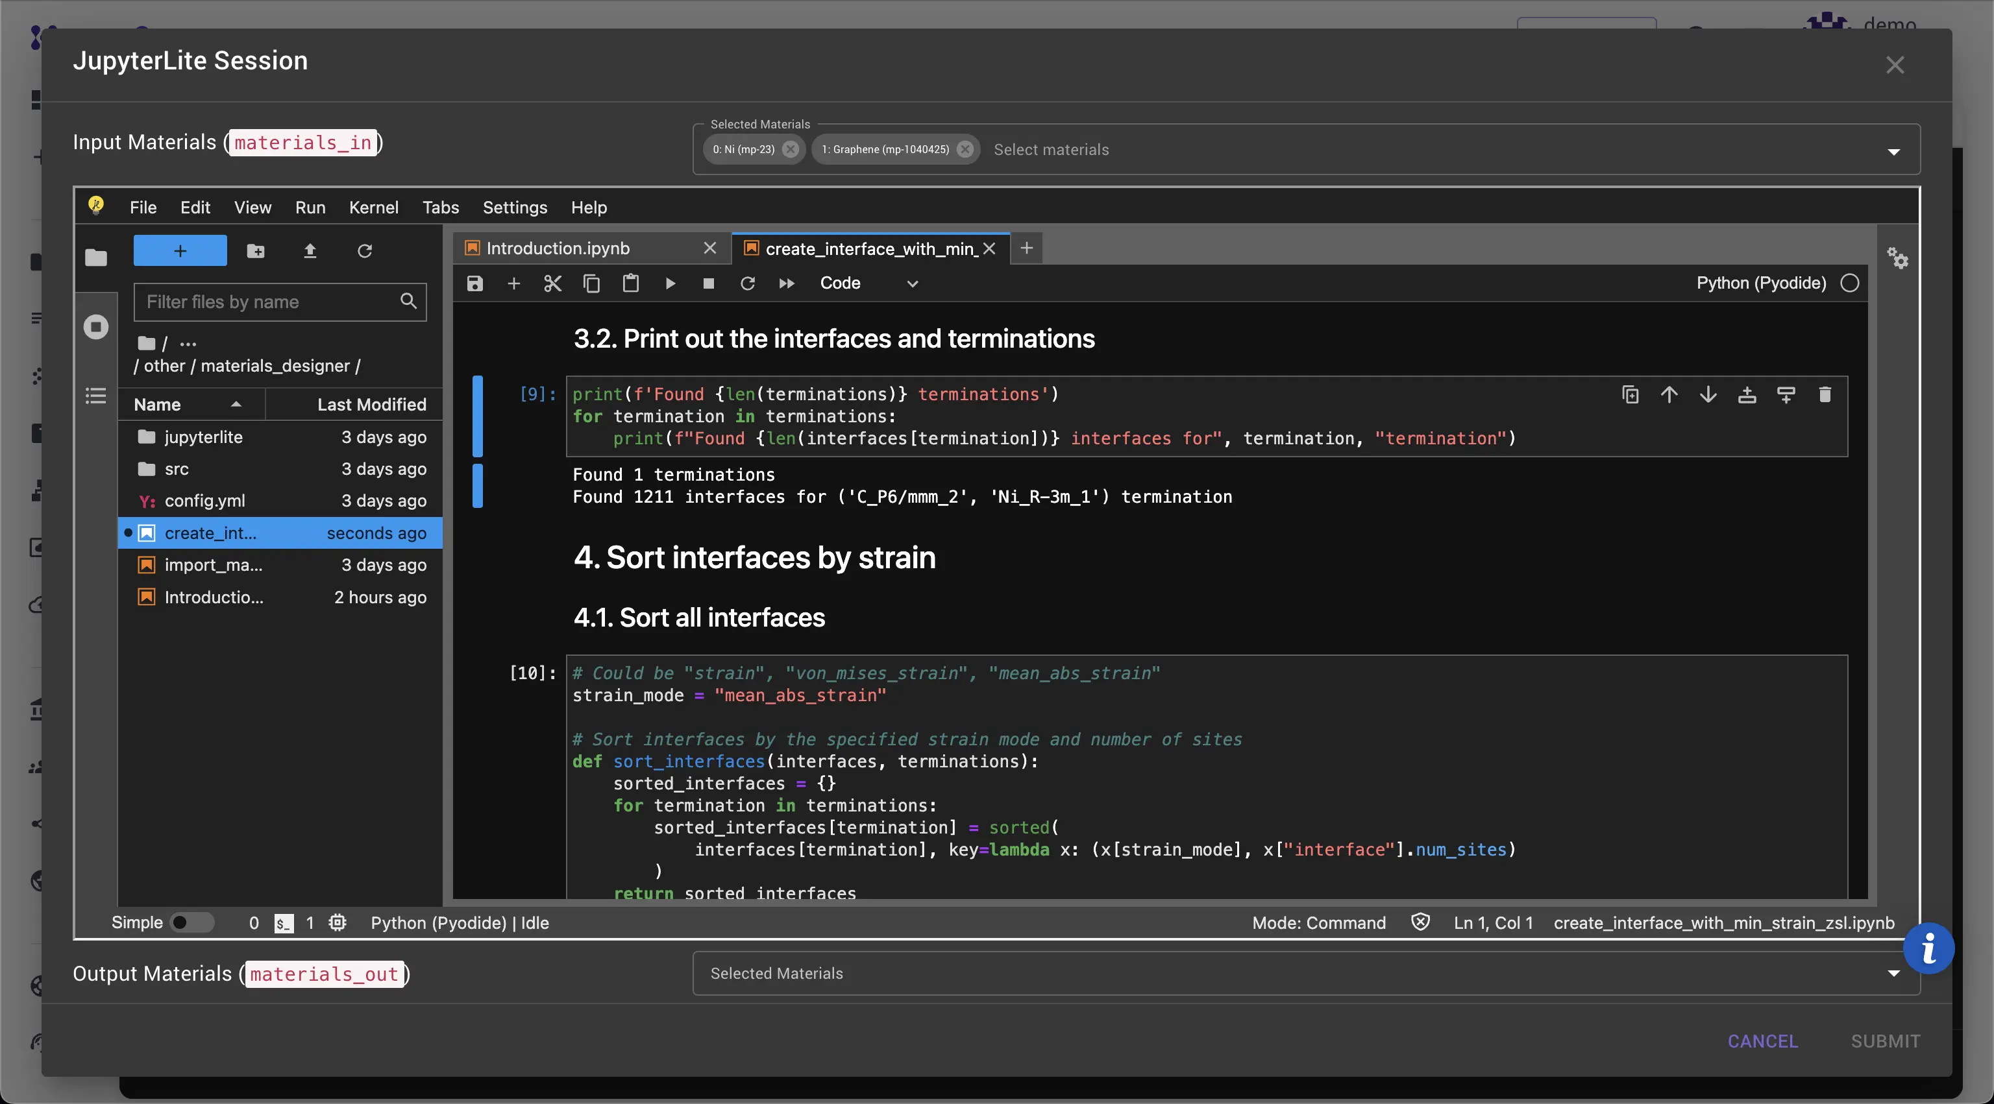The width and height of the screenshot is (1994, 1104).
Task: Delete the active cell with trash icon
Action: 1825,394
